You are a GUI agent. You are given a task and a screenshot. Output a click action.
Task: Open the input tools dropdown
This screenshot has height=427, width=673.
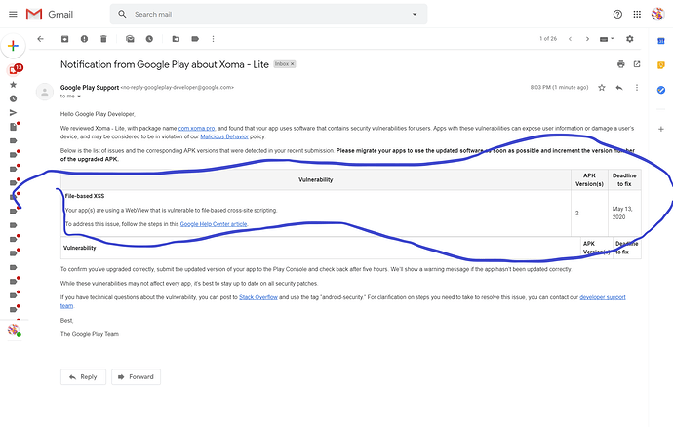point(611,39)
